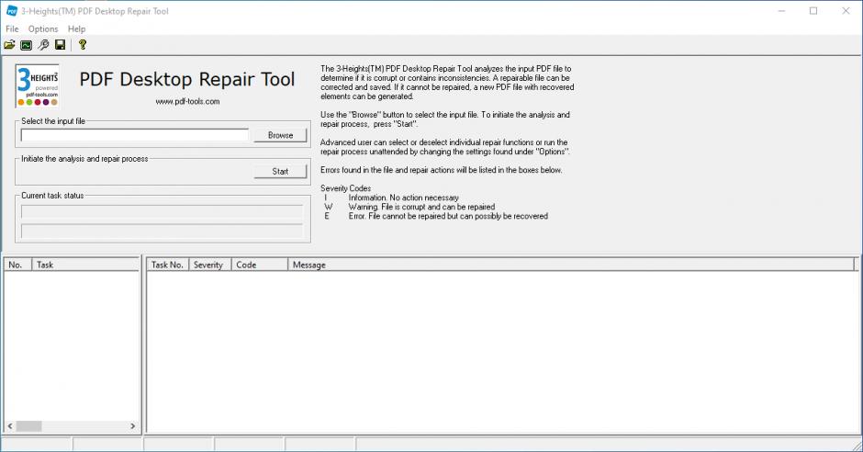Click the PDF app icon in title bar

(12, 10)
